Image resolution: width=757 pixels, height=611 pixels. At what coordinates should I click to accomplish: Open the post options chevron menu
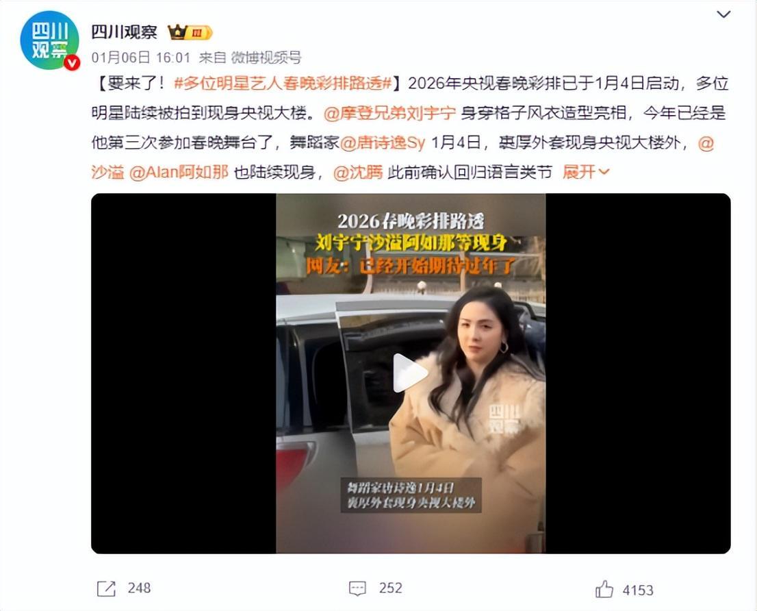723,14
